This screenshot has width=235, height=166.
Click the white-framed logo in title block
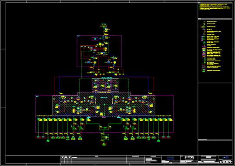tap(189, 158)
